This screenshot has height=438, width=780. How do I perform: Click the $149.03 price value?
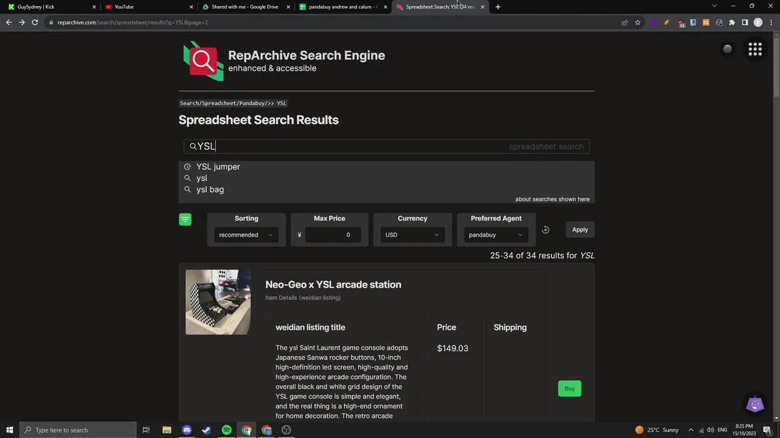453,349
